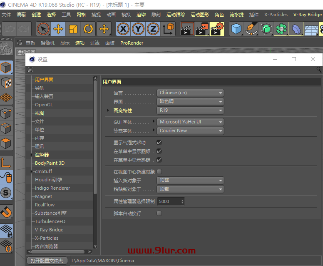Enable 在视图中心新建对象 checkbox
The width and height of the screenshot is (323, 266).
tap(159, 172)
